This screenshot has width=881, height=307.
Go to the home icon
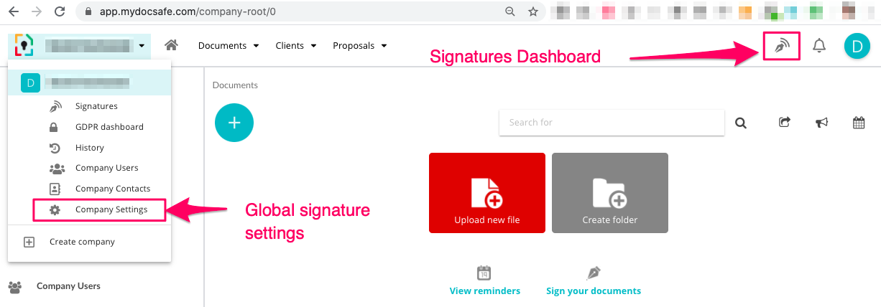pos(171,45)
